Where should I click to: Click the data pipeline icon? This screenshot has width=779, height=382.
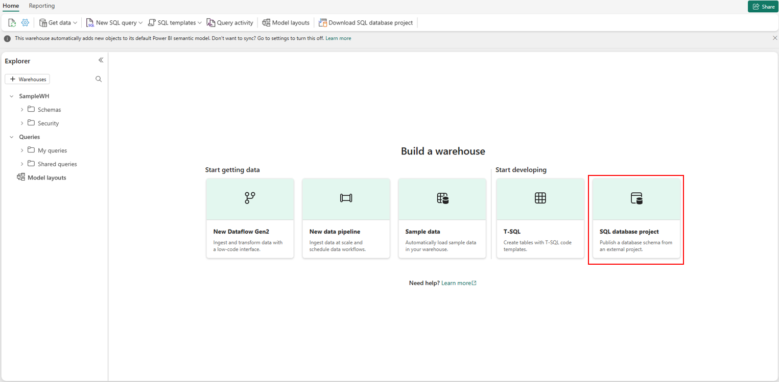[x=346, y=198]
